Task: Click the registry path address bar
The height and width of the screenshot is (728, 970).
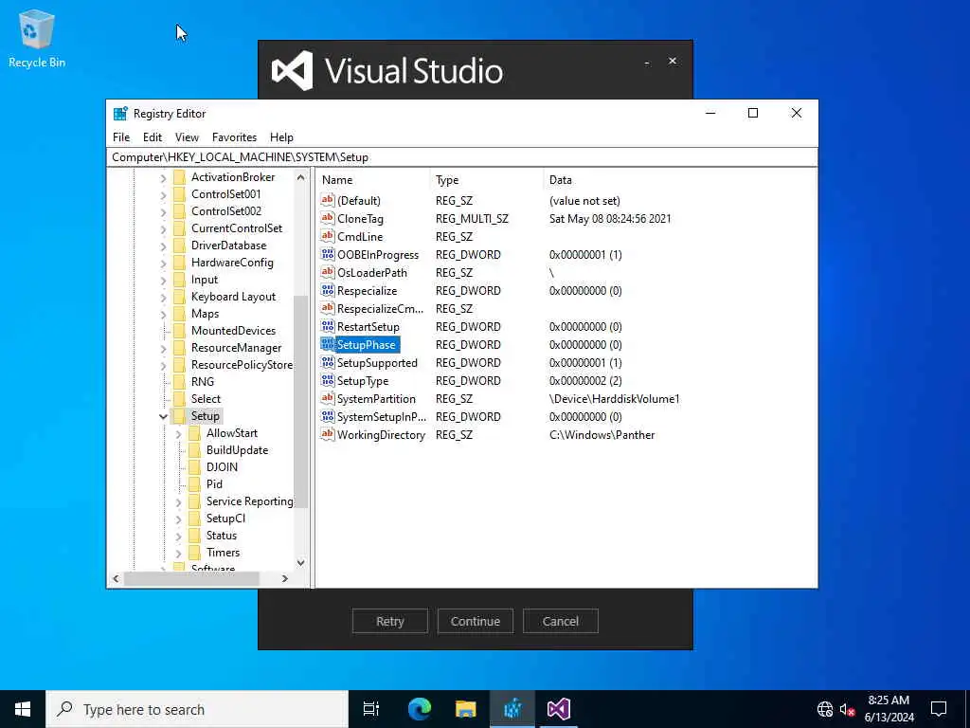Action: (x=462, y=157)
